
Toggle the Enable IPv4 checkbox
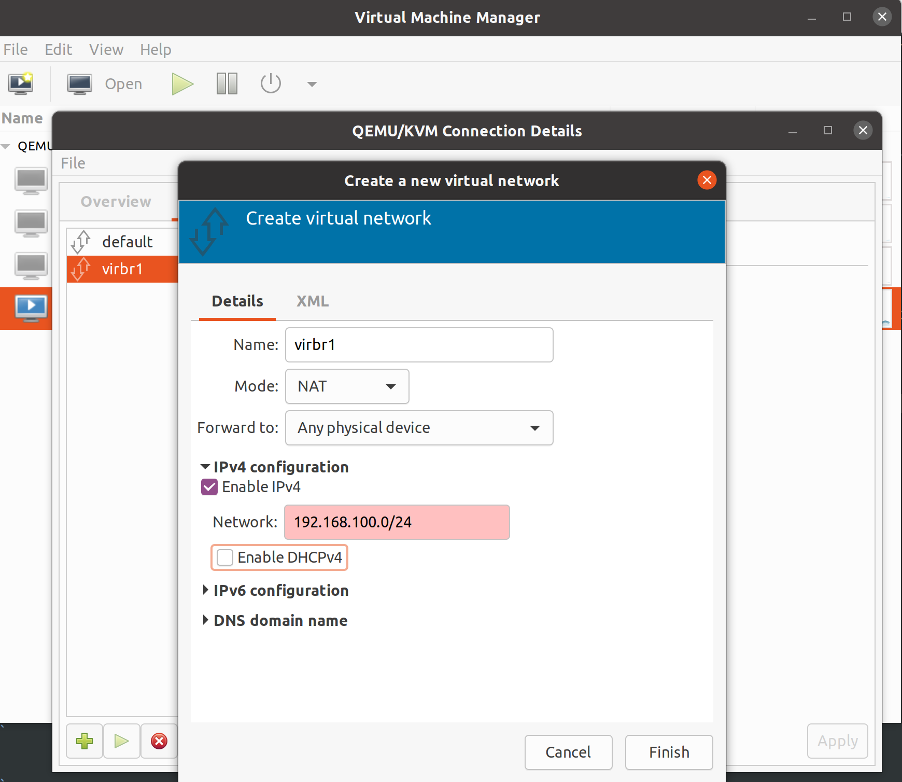pyautogui.click(x=209, y=487)
